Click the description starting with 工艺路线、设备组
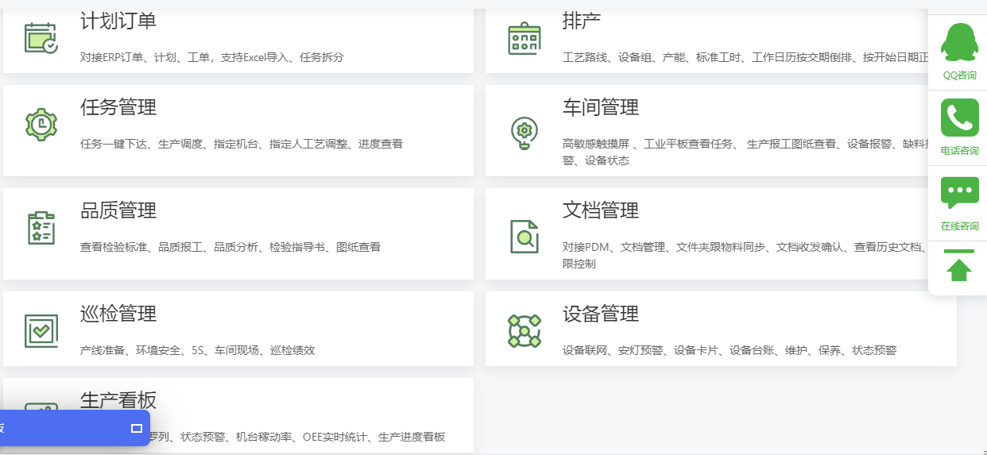 (746, 57)
